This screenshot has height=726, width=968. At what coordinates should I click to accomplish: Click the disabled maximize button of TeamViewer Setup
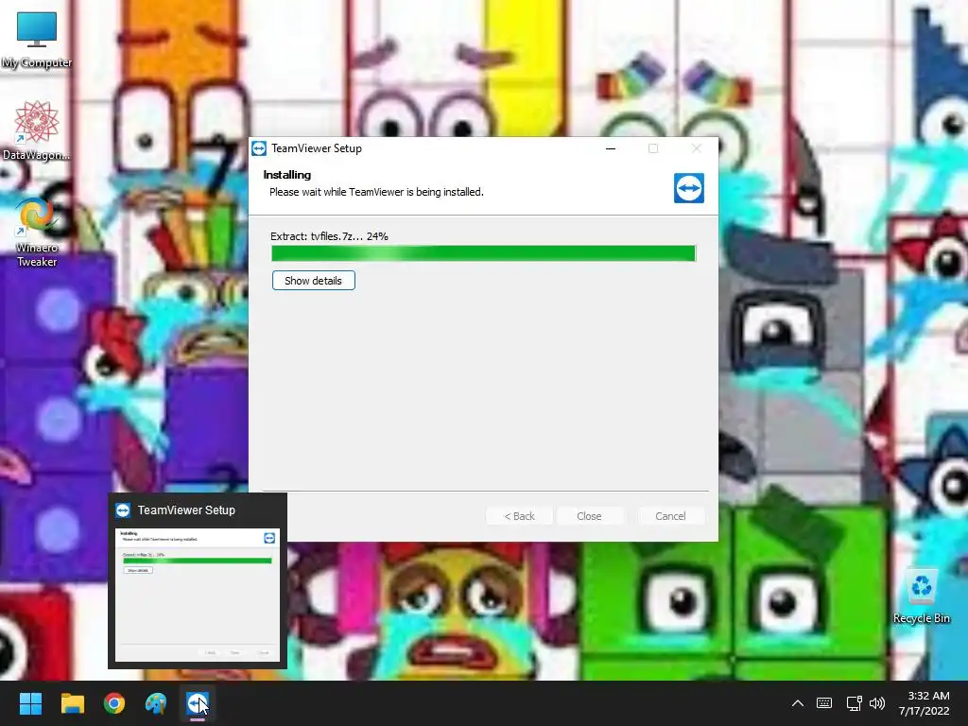(x=653, y=148)
